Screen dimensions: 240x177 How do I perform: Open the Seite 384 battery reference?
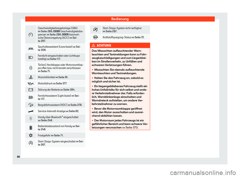coord(67,89)
